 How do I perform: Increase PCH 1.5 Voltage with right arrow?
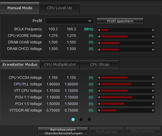(x=153, y=104)
